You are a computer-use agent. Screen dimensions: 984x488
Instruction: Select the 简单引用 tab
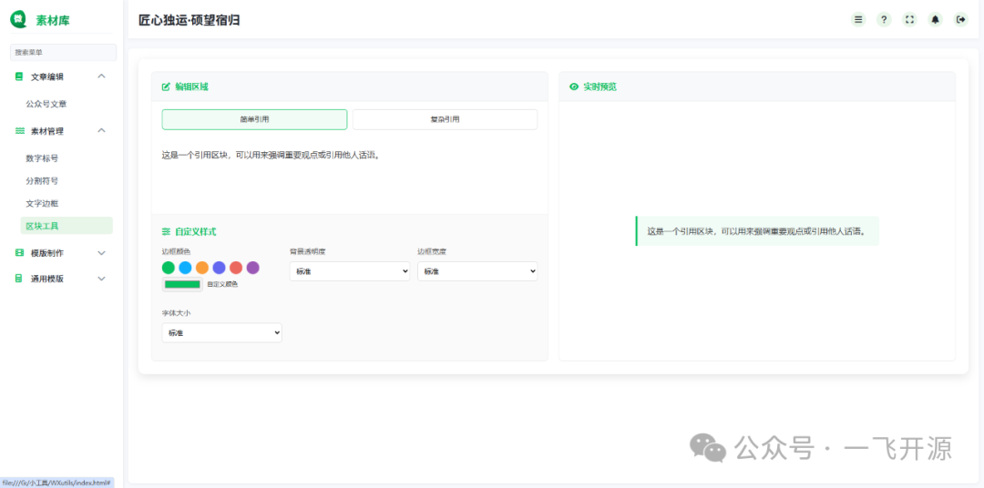pos(254,119)
